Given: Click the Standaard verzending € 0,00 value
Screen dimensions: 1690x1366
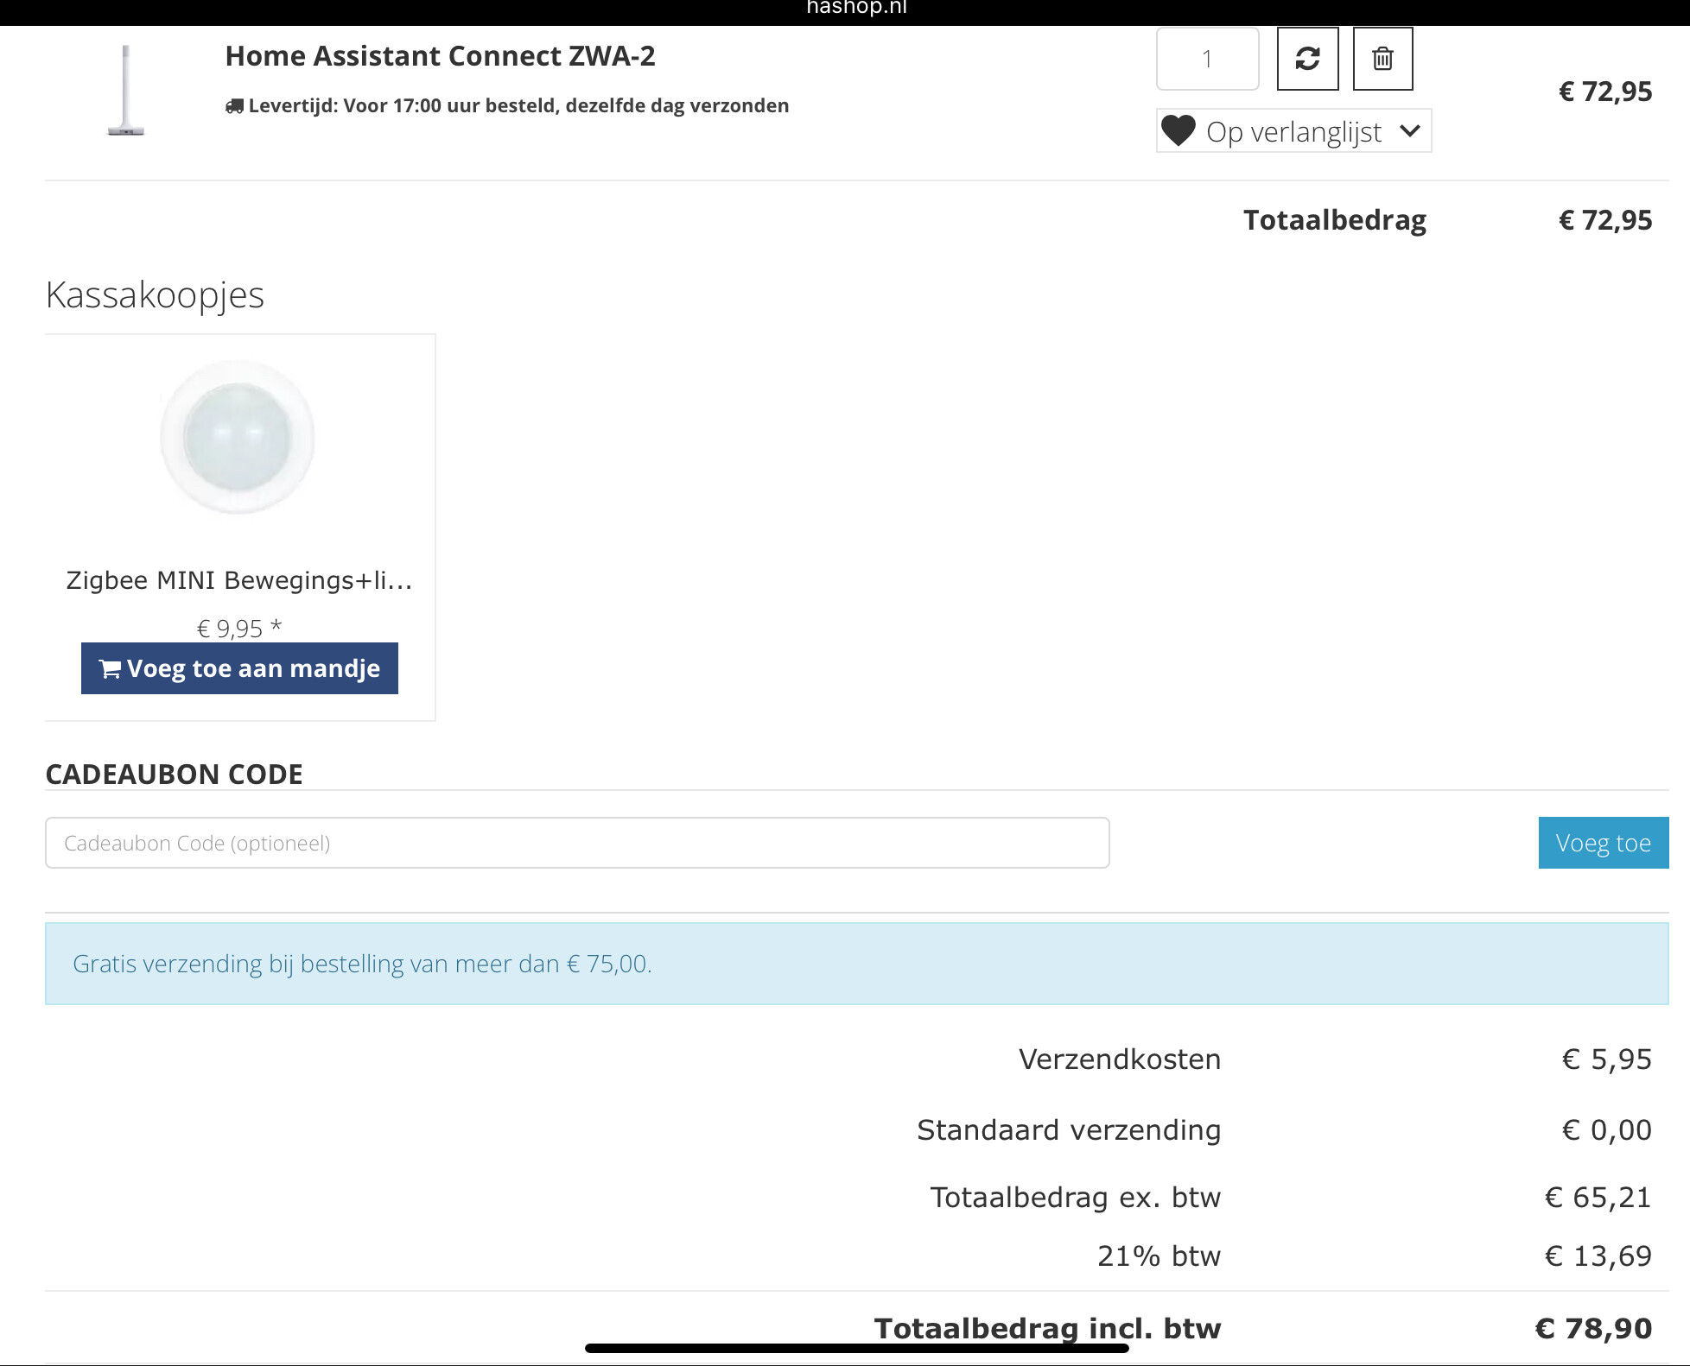Looking at the screenshot, I should 1607,1130.
